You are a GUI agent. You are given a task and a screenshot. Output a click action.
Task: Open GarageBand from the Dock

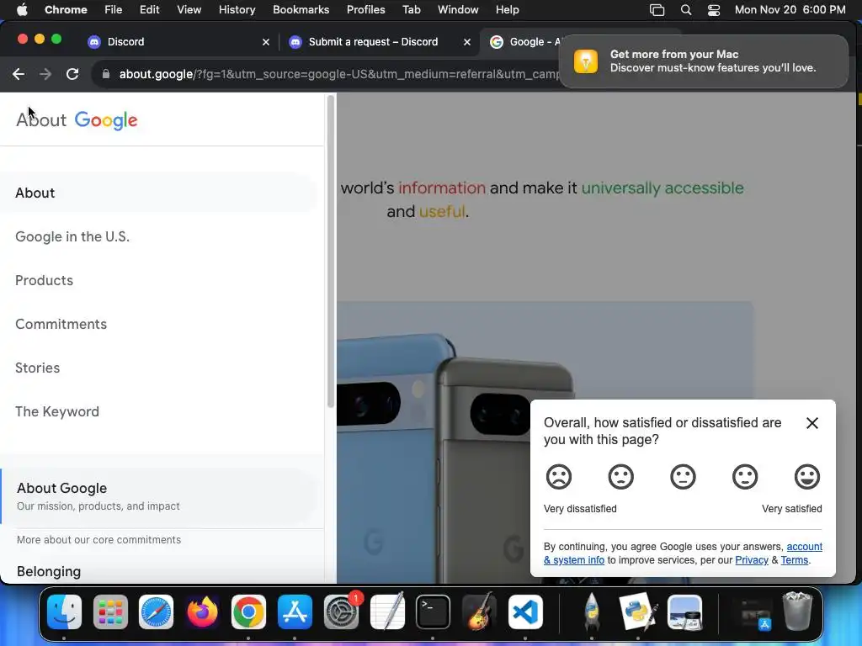pyautogui.click(x=479, y=612)
